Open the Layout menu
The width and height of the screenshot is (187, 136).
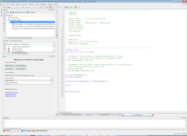[51, 4]
